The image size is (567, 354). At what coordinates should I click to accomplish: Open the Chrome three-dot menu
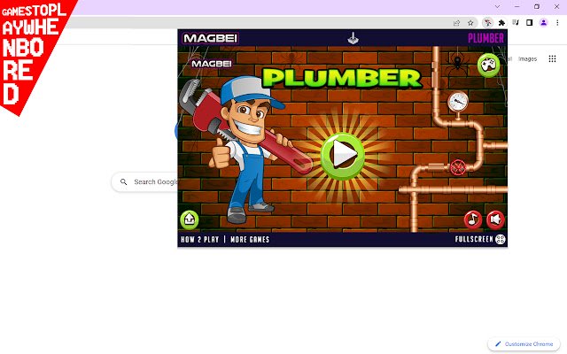[557, 23]
